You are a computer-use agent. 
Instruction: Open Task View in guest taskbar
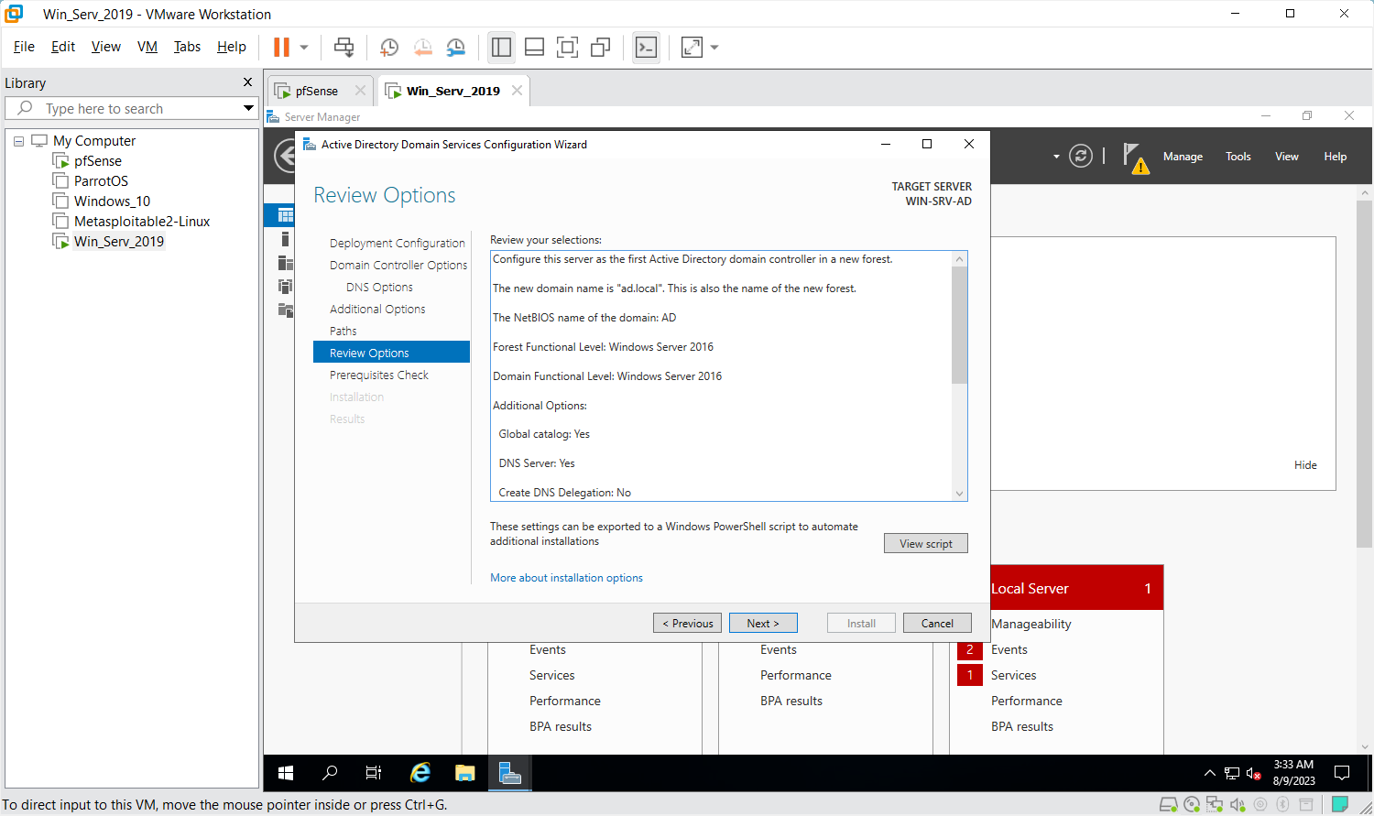374,773
